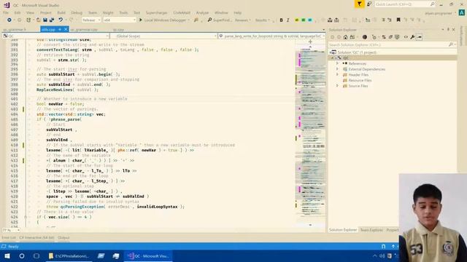Click in the Quick Launch search field
Viewport: 467px width, 262px height.
click(404, 4)
